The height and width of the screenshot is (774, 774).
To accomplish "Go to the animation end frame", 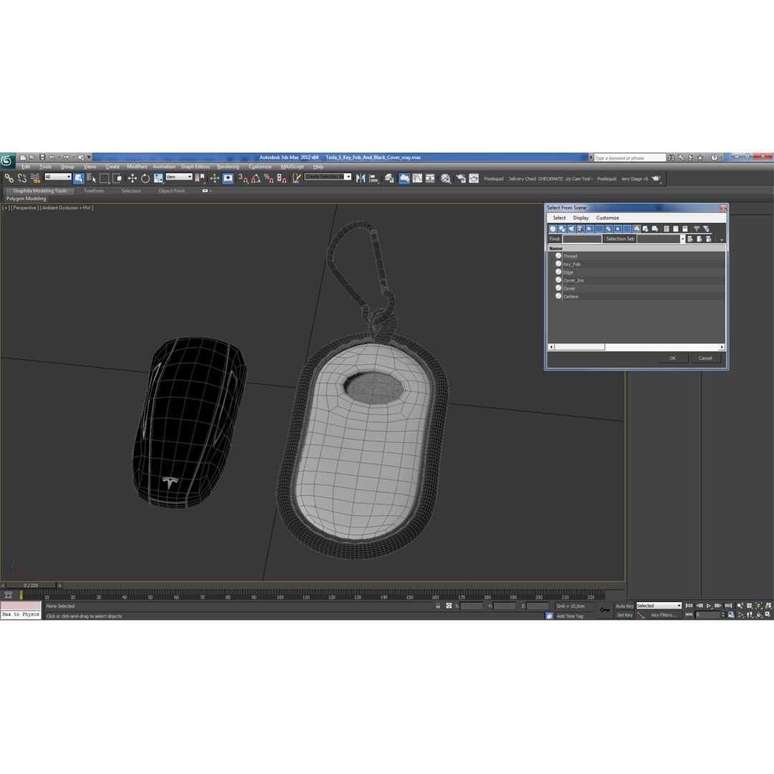I will coord(729,606).
